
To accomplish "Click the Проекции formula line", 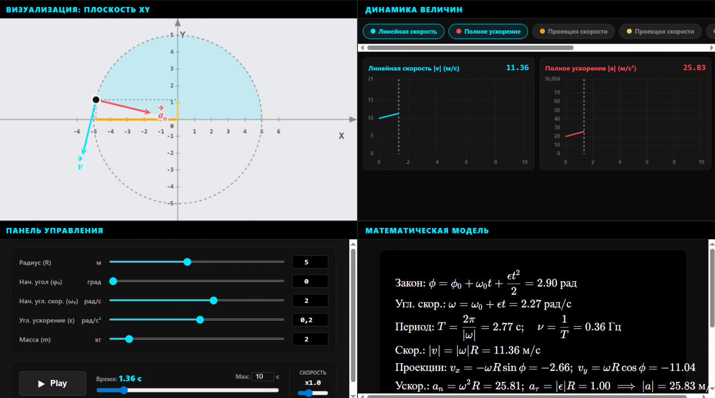I will (x=545, y=367).
